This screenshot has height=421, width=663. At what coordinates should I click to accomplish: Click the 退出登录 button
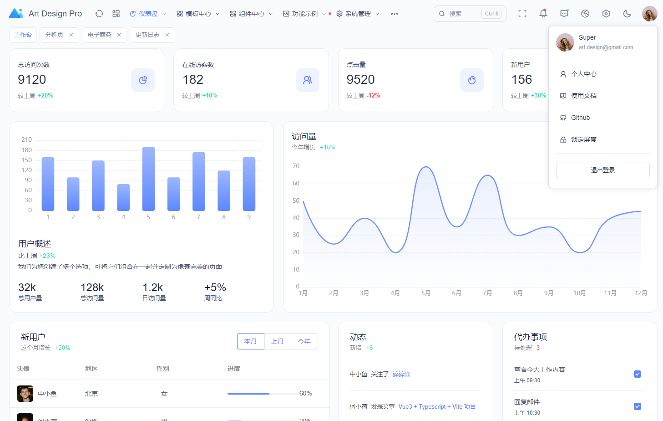click(602, 170)
